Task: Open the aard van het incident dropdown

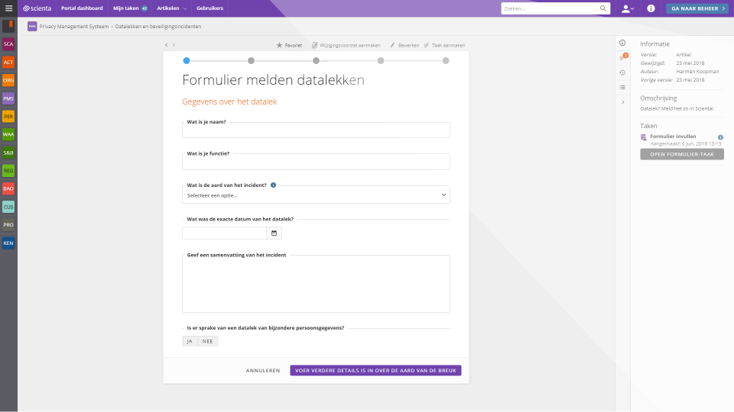Action: tap(316, 195)
